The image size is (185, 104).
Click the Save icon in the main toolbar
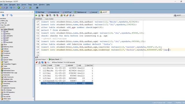tap(3, 8)
